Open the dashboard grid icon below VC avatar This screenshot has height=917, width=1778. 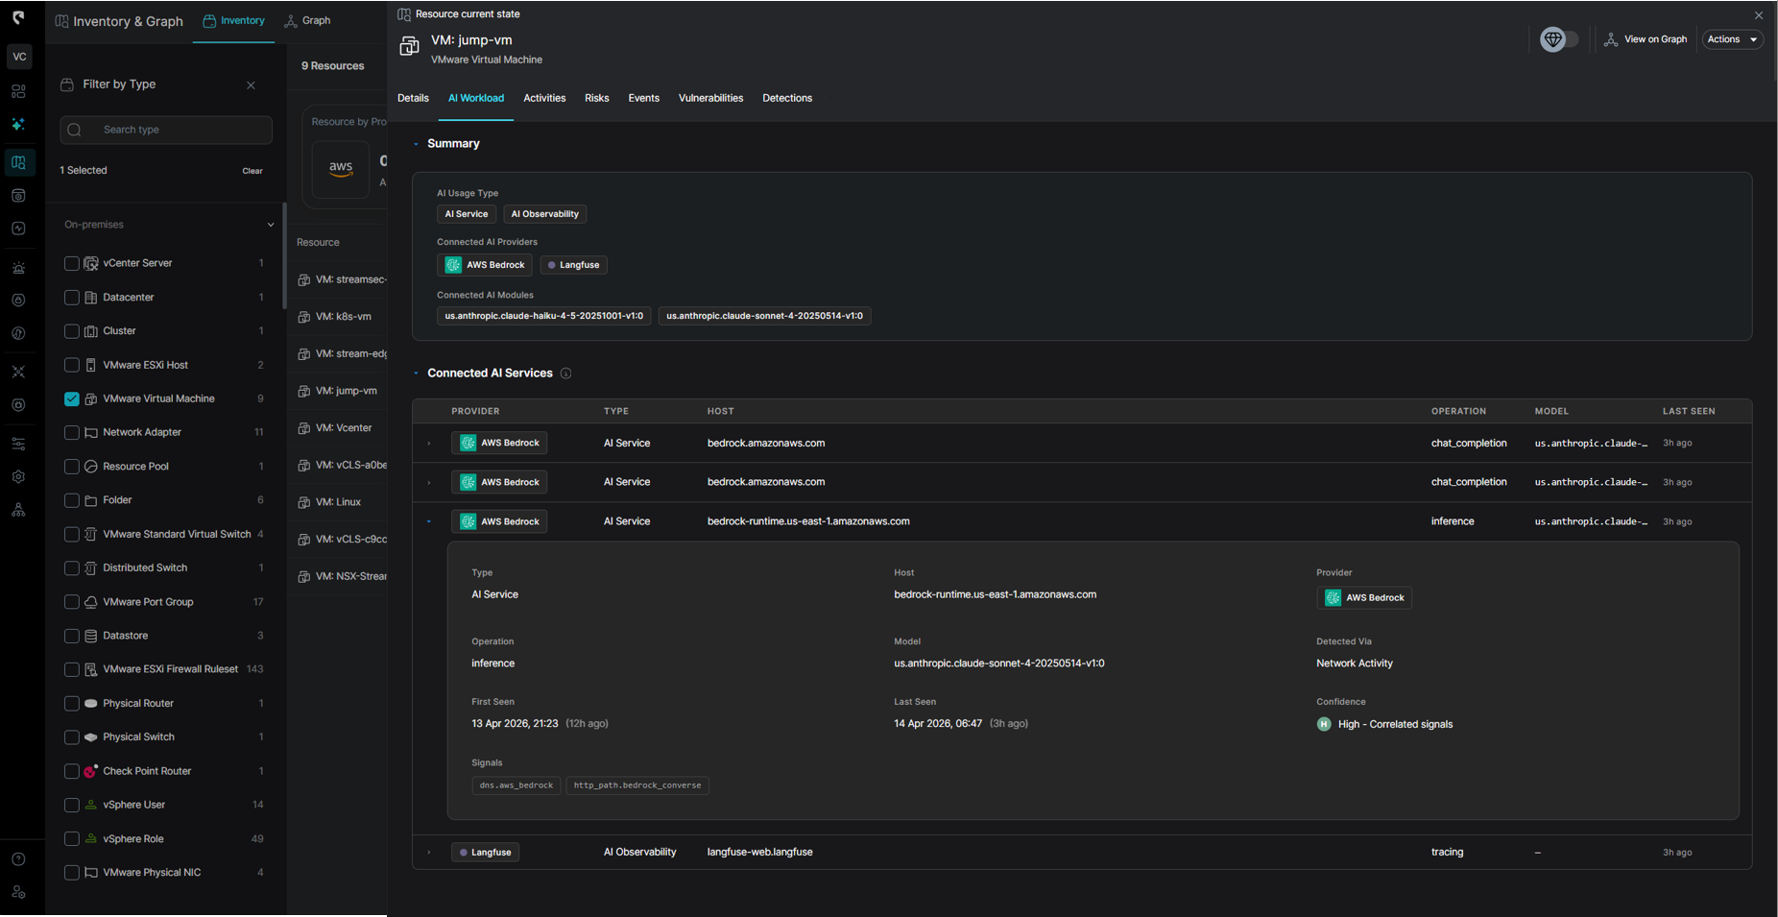[18, 90]
